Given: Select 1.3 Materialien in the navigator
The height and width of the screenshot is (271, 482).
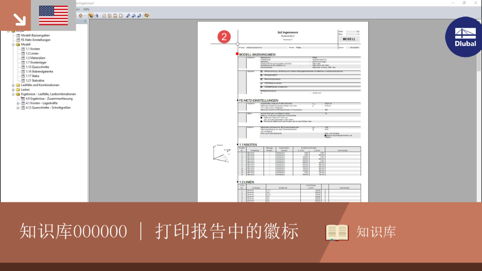Looking at the screenshot, I should click(x=35, y=58).
